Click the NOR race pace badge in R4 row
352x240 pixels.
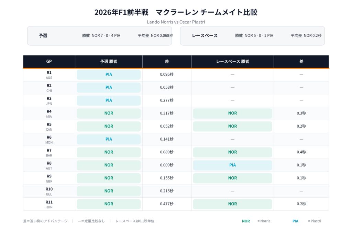(x=233, y=113)
